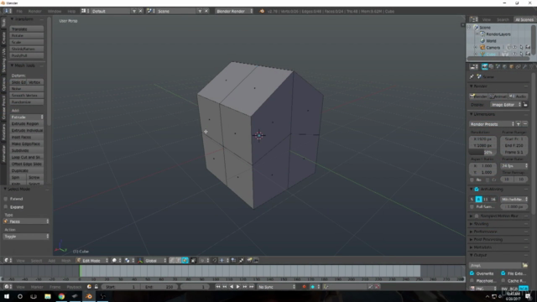Enable the Full Sample checkbox
The height and width of the screenshot is (302, 537).
click(x=472, y=207)
